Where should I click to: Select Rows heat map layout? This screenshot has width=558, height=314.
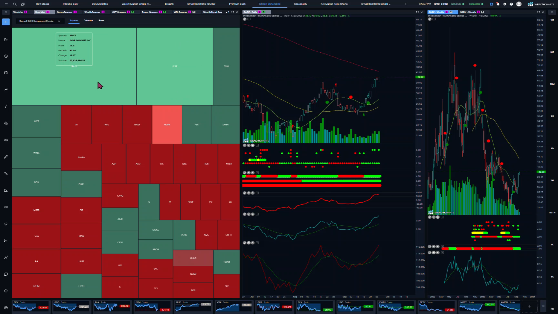click(101, 21)
